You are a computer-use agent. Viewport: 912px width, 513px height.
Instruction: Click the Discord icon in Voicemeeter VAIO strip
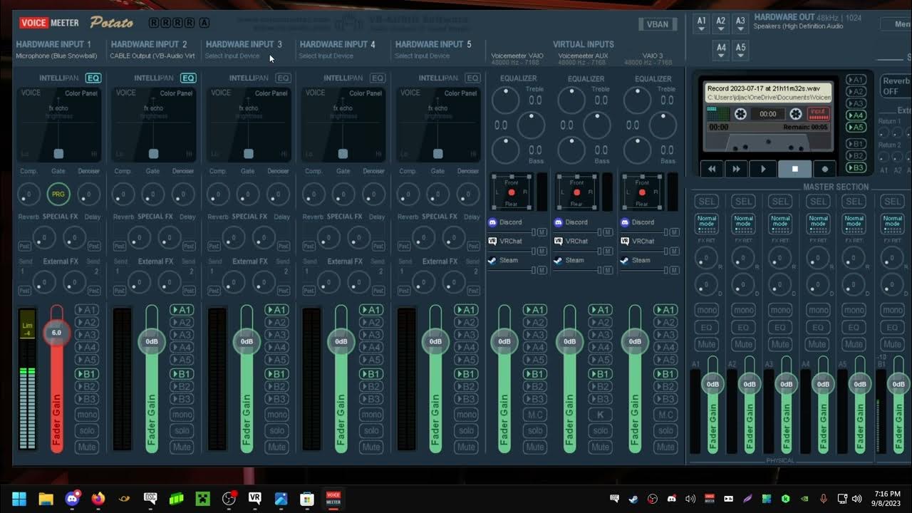pyautogui.click(x=492, y=222)
